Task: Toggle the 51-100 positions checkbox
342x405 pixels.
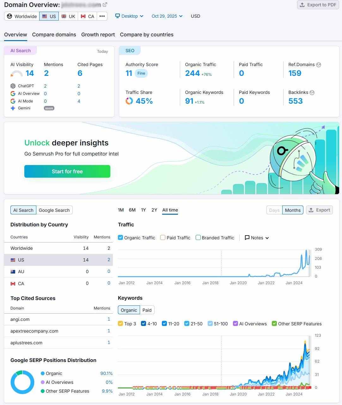Action: click(x=210, y=323)
